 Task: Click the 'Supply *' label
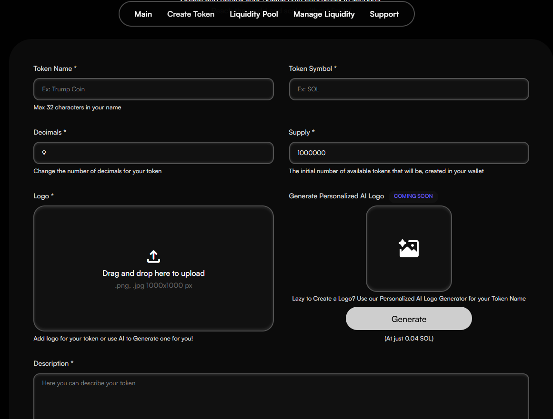tap(302, 132)
